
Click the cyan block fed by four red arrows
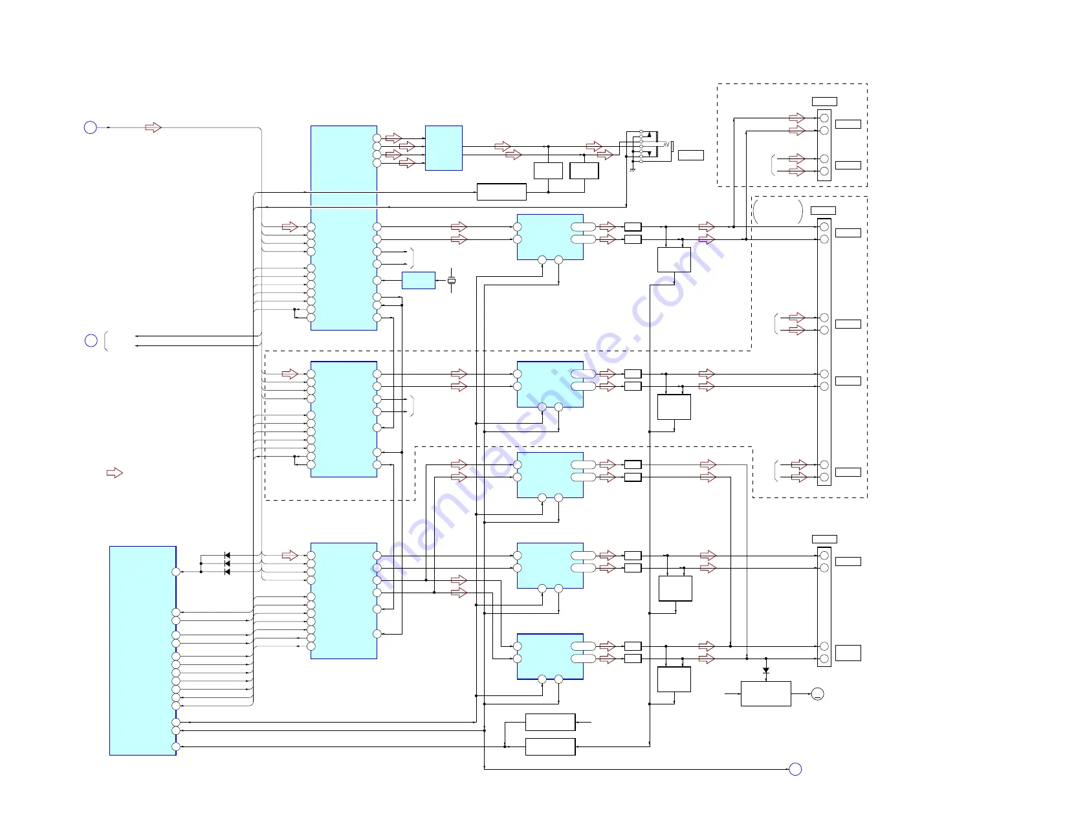(x=444, y=148)
